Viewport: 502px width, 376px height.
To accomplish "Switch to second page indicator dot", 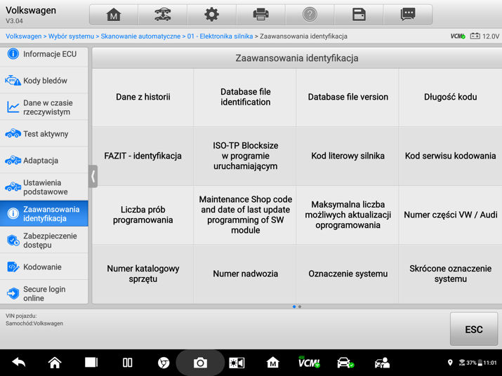I will point(300,307).
